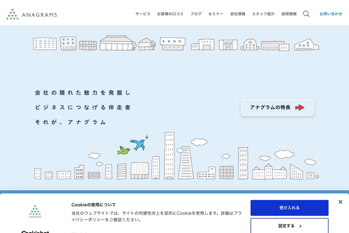Image resolution: width=349 pixels, height=233 pixels.
Task: Open the セミナー menu item
Action: (x=216, y=14)
